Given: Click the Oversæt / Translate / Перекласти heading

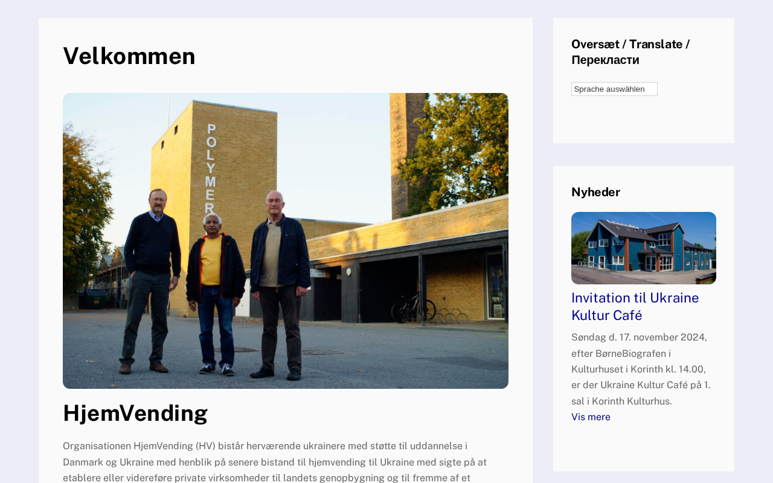Looking at the screenshot, I should click(630, 52).
